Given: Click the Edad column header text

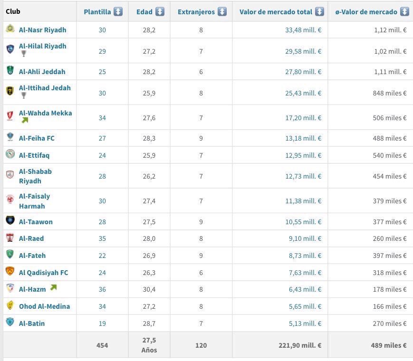Looking at the screenshot, I should (144, 12).
